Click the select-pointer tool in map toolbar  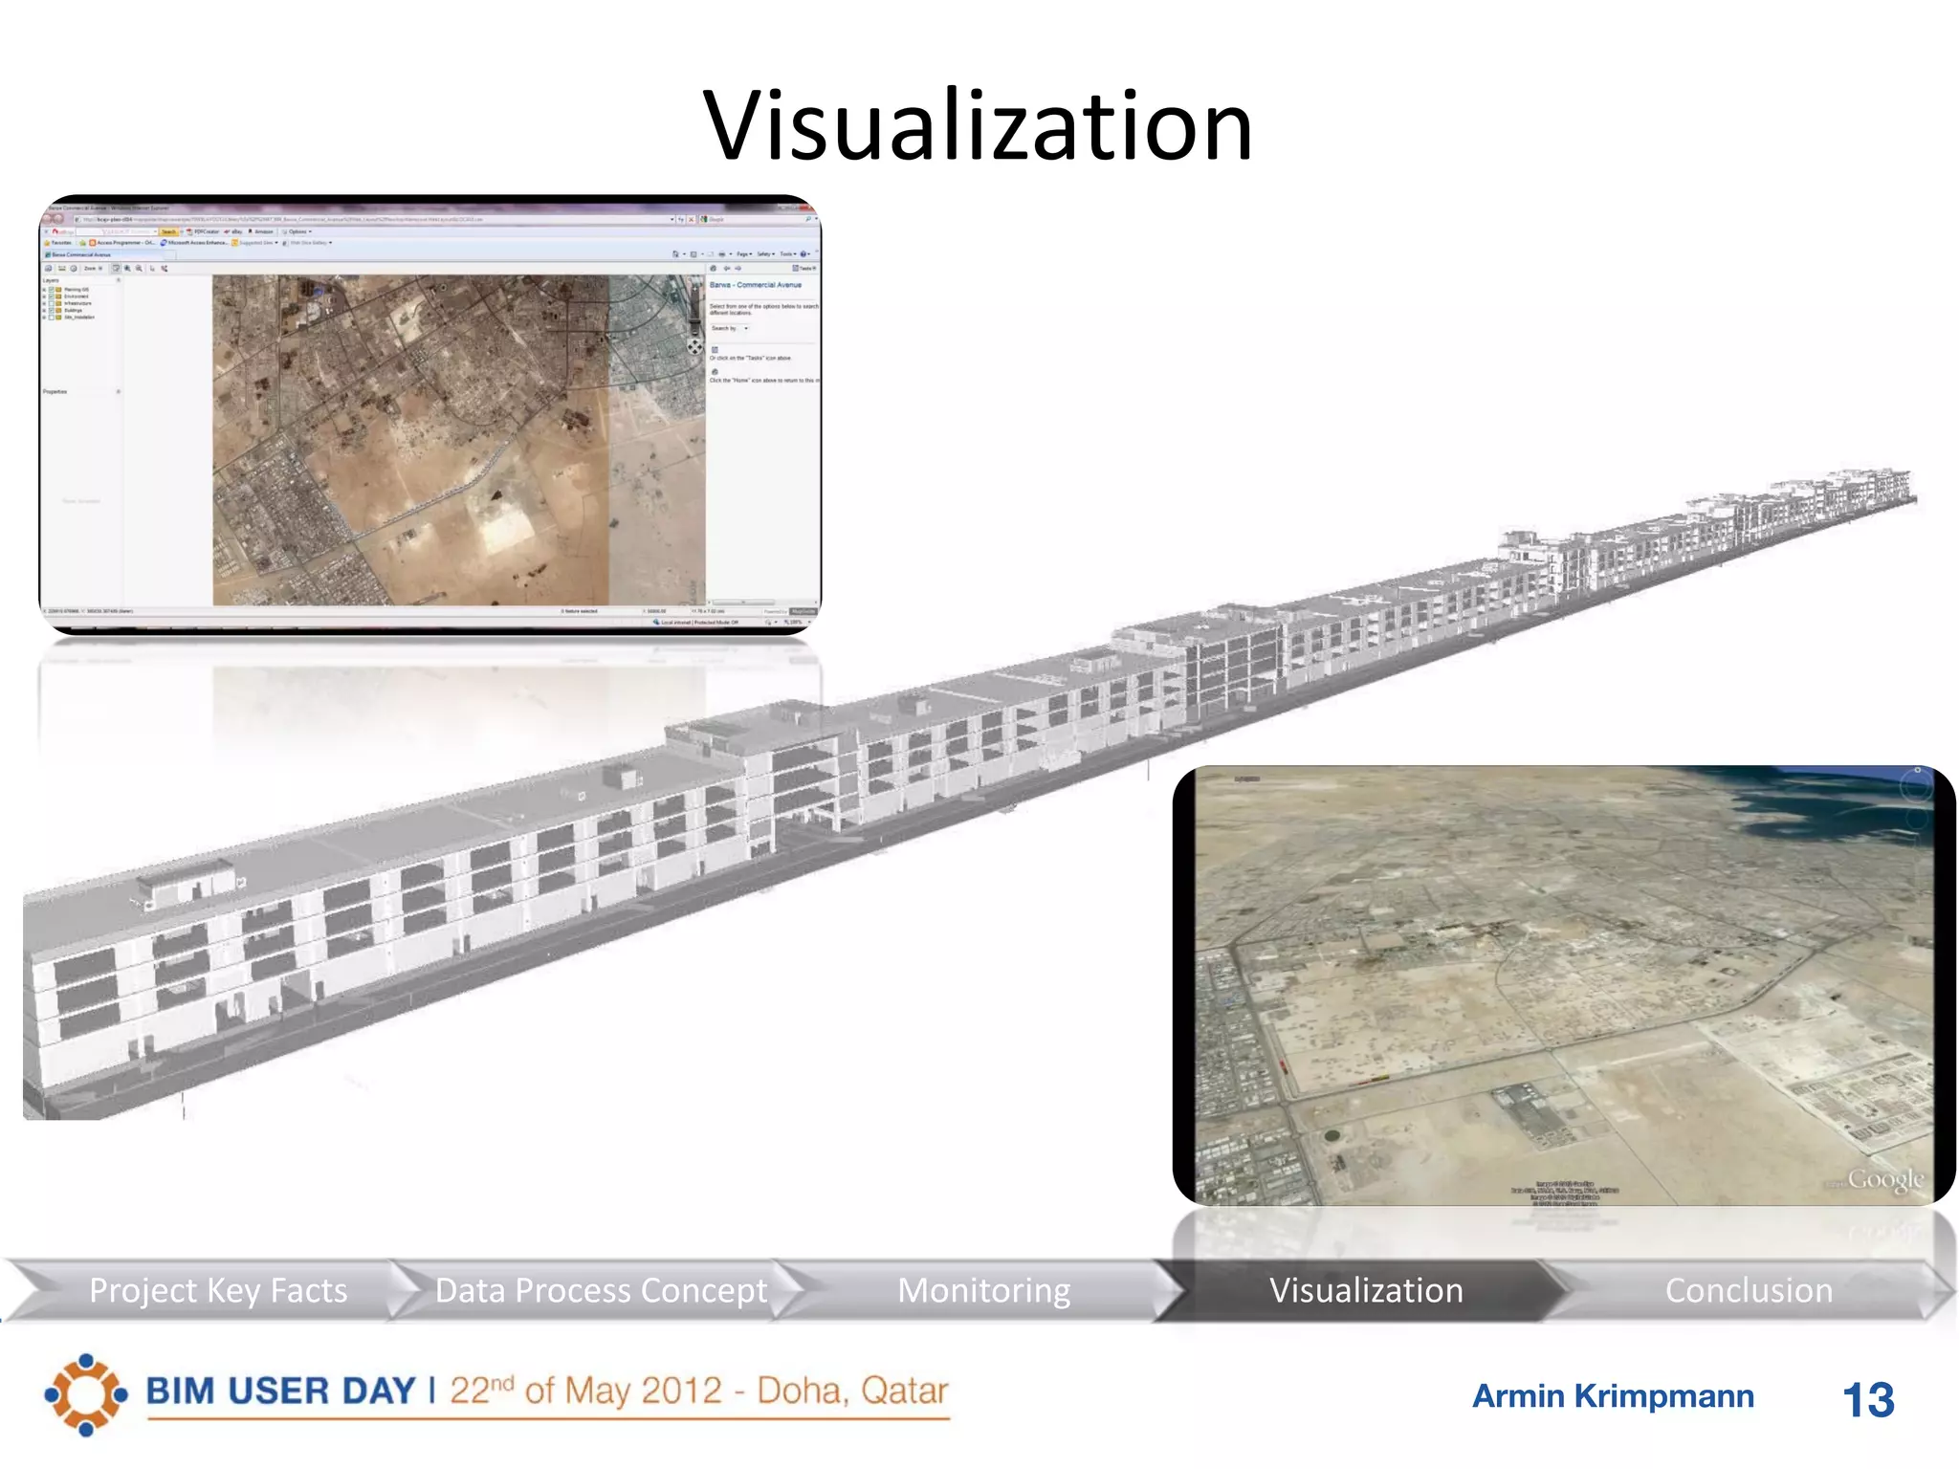152,269
